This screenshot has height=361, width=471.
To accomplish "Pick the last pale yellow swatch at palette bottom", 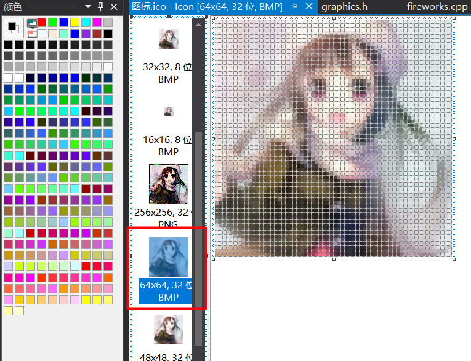I will click(x=20, y=311).
